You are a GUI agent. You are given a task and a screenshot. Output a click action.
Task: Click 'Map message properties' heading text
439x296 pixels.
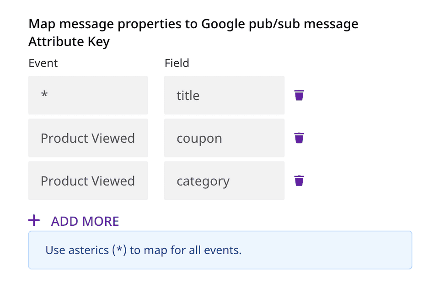pyautogui.click(x=193, y=24)
